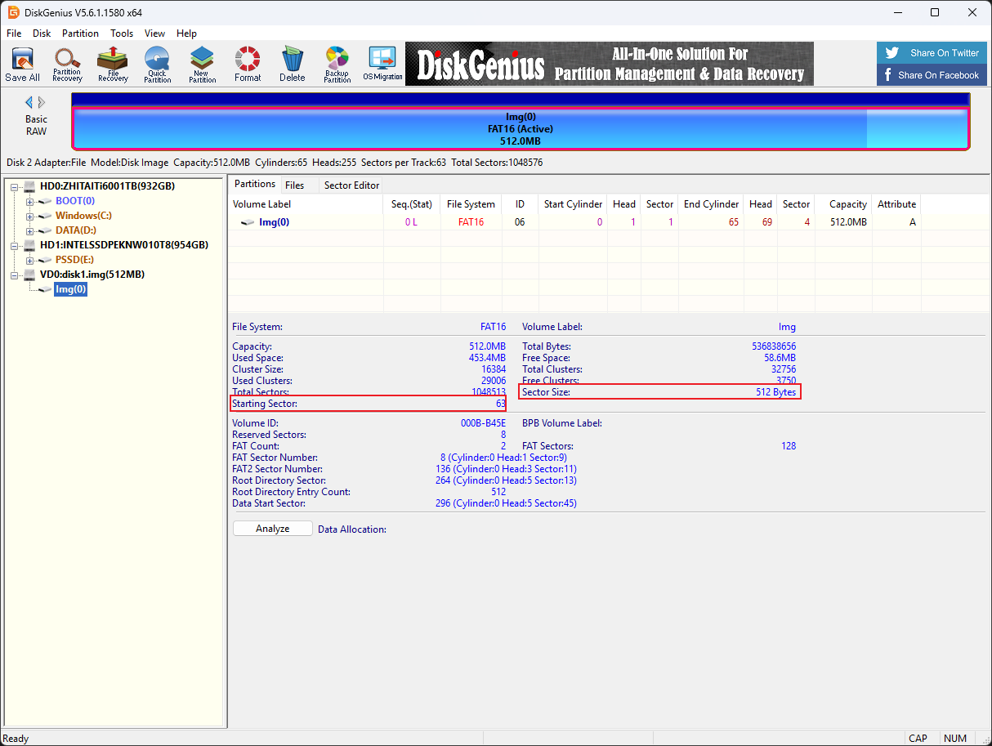Viewport: 992px width, 746px height.
Task: Click HD1 disk drive icon
Action: click(x=29, y=245)
